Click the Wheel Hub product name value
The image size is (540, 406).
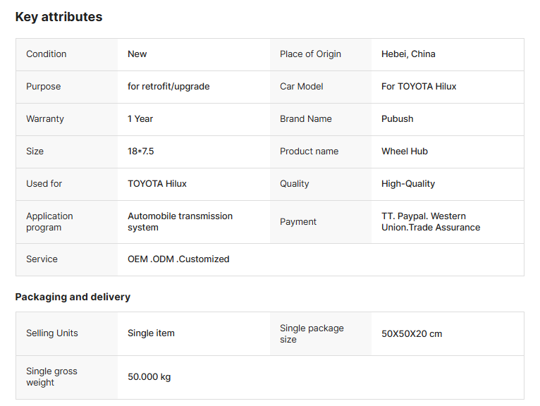(x=405, y=152)
